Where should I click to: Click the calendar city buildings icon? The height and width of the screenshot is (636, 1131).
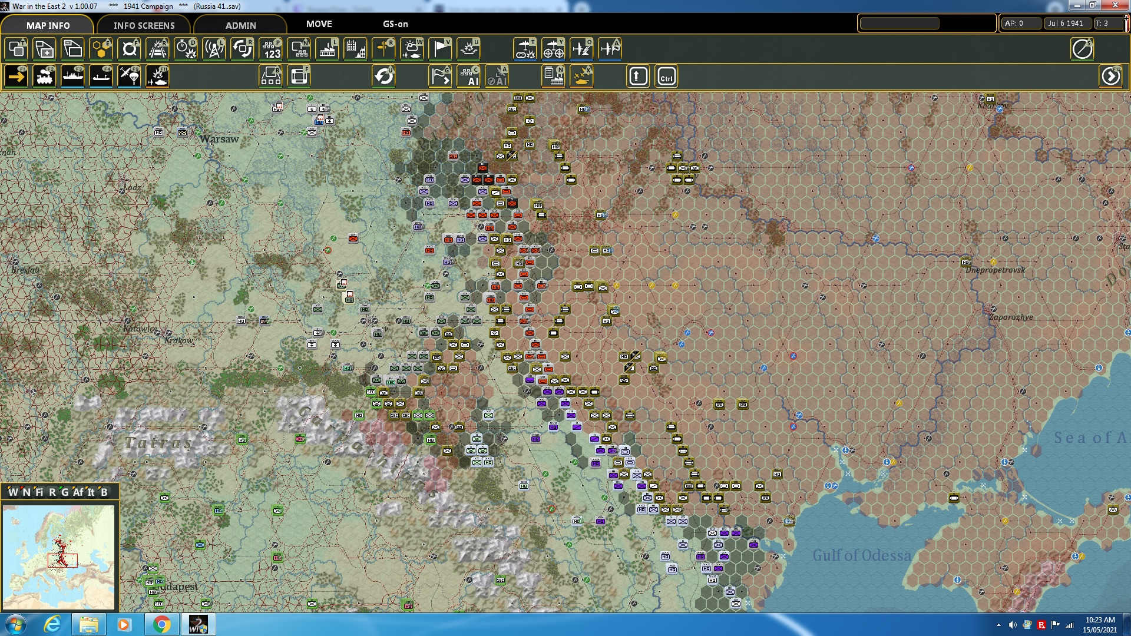(x=356, y=49)
